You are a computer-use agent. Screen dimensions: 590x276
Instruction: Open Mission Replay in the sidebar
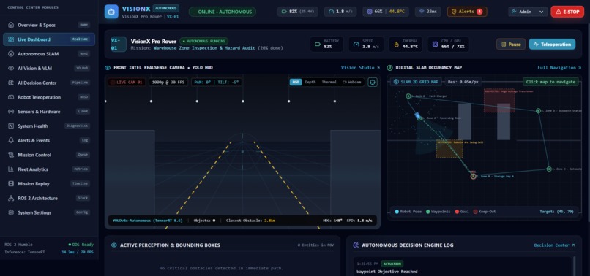[49, 184]
